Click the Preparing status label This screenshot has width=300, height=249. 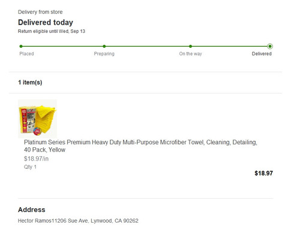pos(104,54)
